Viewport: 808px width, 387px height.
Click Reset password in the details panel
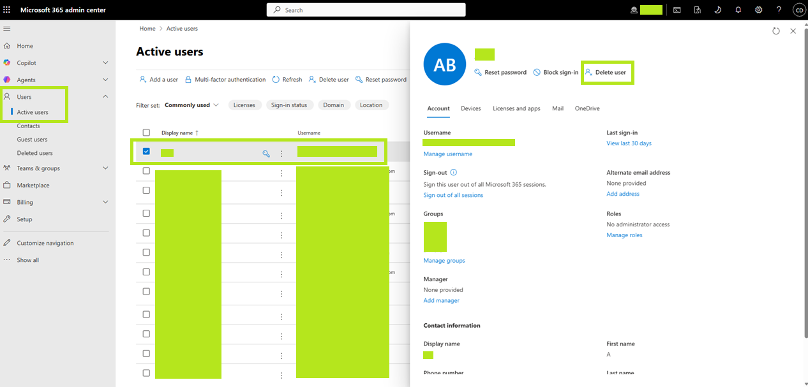(x=501, y=73)
